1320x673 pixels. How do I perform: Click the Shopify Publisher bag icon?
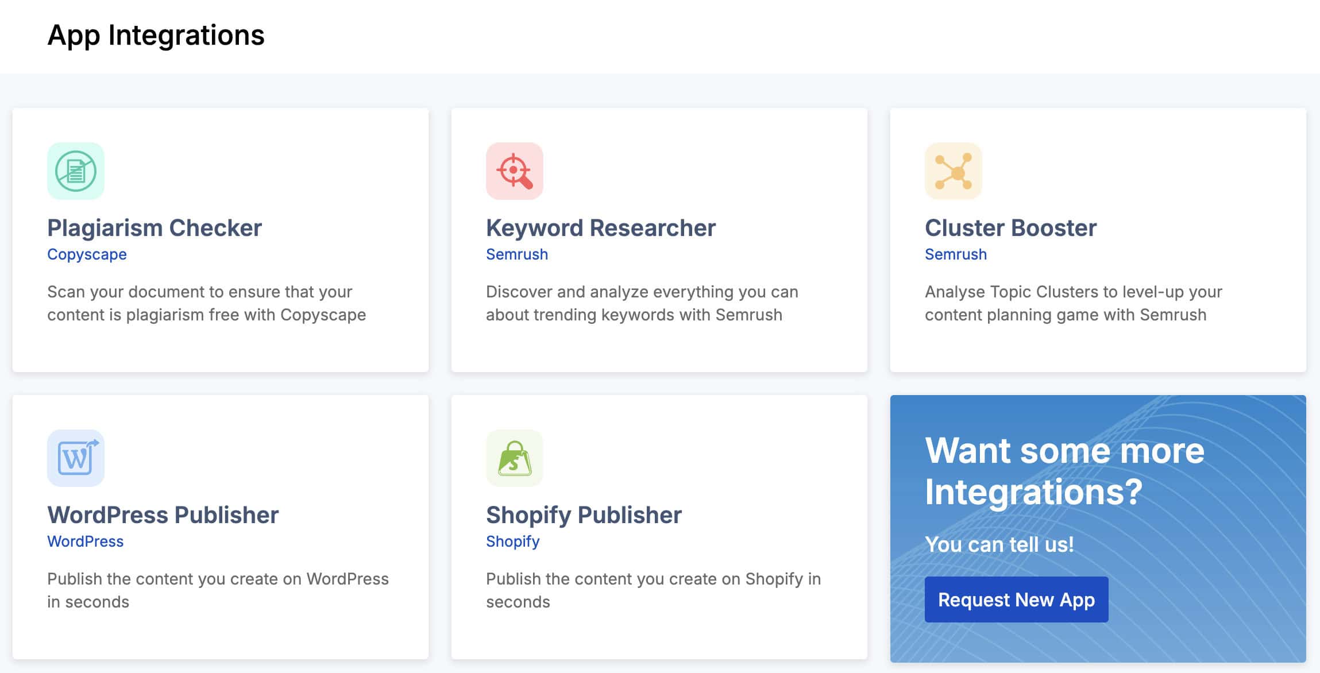click(x=515, y=458)
